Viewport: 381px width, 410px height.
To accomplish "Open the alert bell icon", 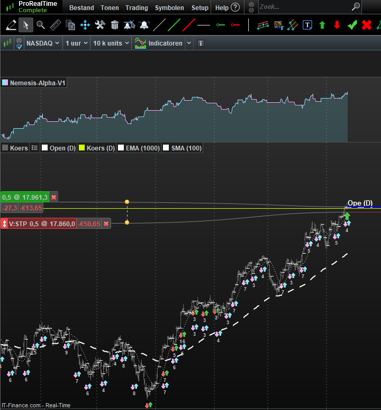I will click(x=144, y=25).
